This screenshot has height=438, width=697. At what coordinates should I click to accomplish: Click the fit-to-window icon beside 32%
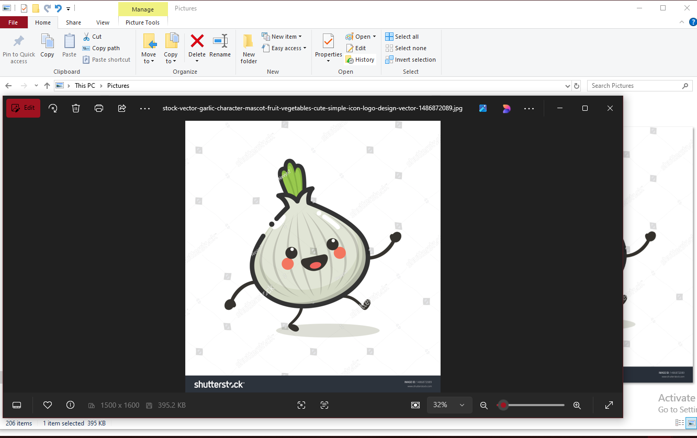(415, 405)
